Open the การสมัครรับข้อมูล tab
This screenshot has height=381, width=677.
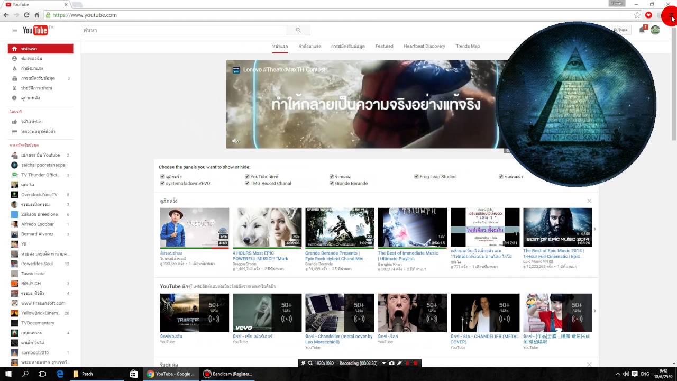pos(348,46)
